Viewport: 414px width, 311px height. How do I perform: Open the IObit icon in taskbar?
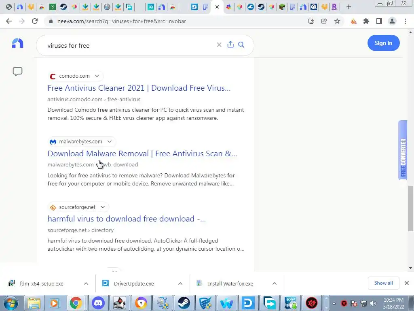tap(291, 303)
